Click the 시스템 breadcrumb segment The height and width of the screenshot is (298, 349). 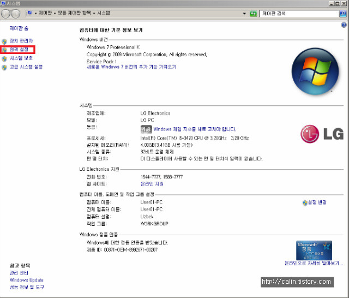[104, 13]
